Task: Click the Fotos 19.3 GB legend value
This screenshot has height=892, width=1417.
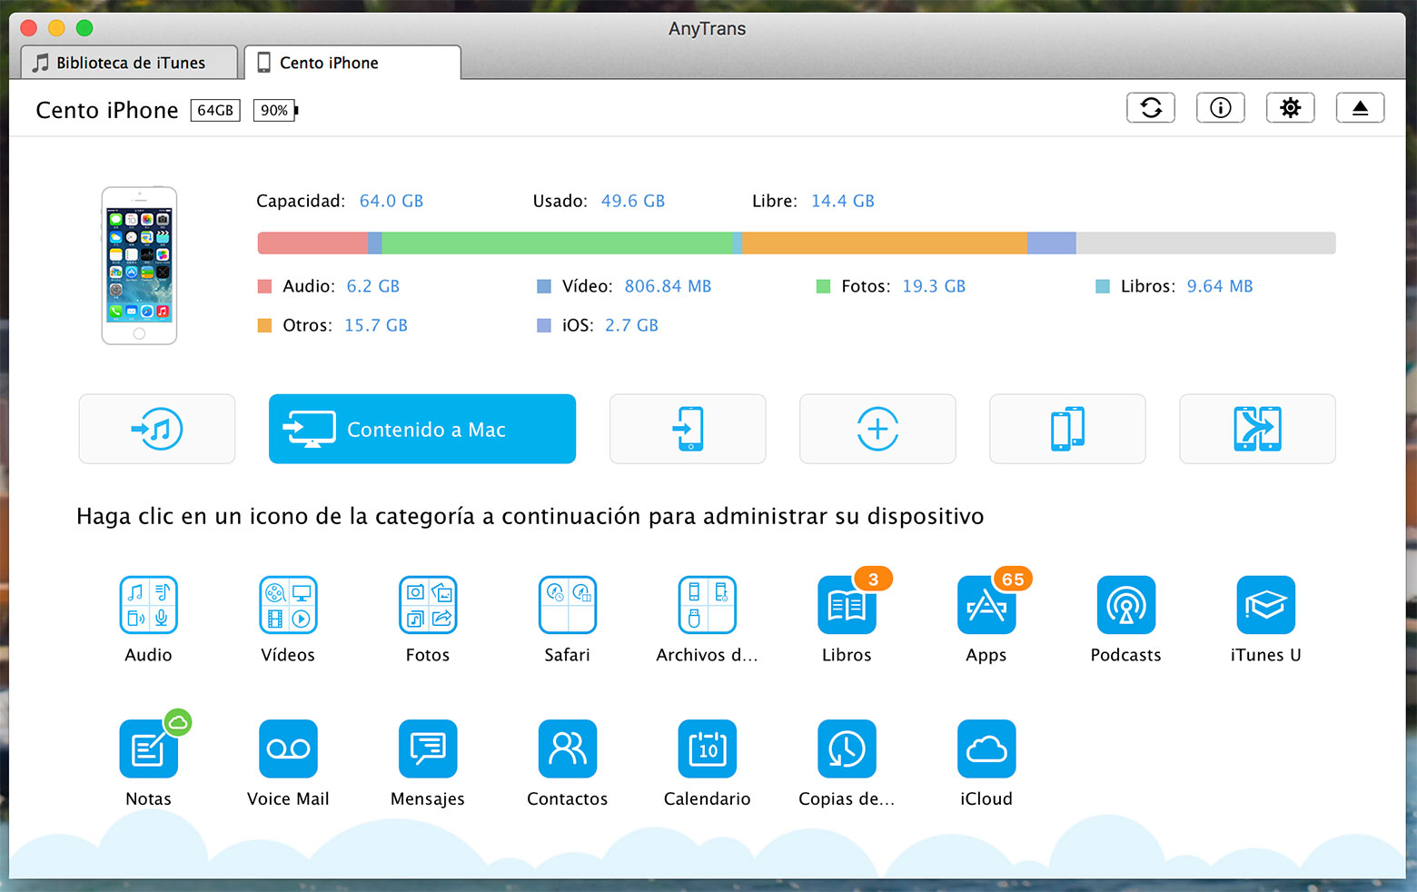Action: point(934,286)
